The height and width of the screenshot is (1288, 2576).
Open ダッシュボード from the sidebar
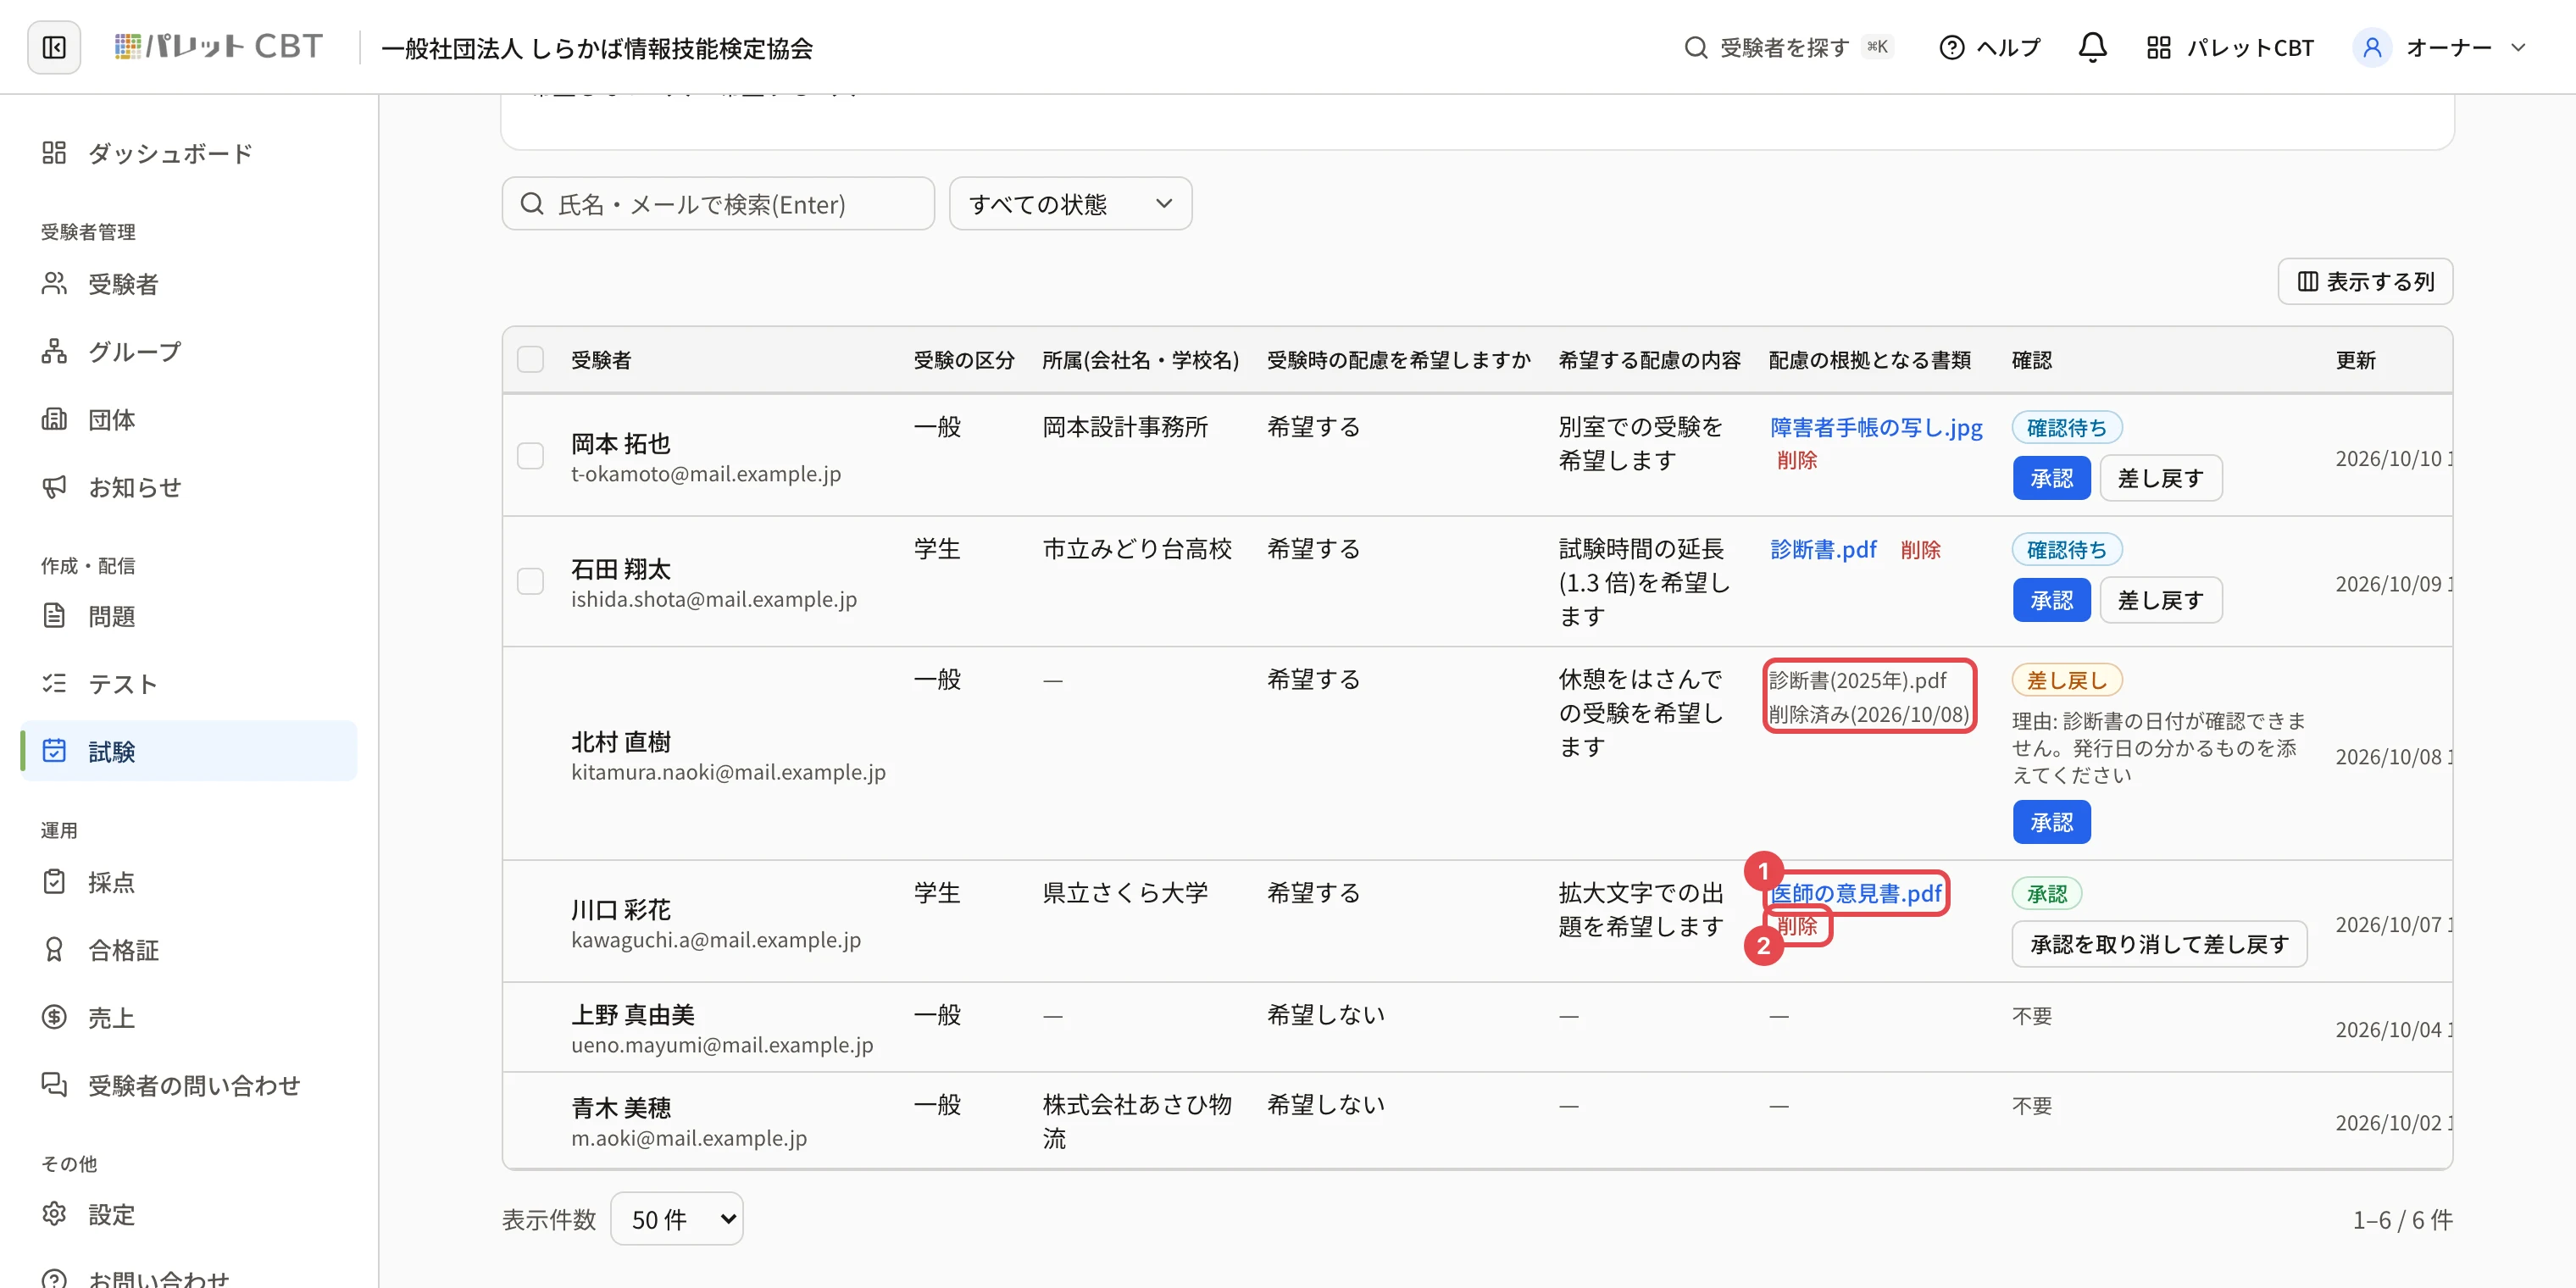tap(189, 153)
